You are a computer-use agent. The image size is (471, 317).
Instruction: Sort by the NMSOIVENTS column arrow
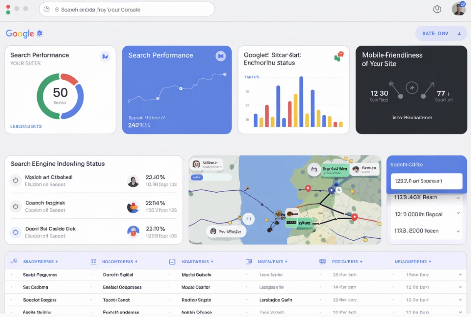pos(286,262)
